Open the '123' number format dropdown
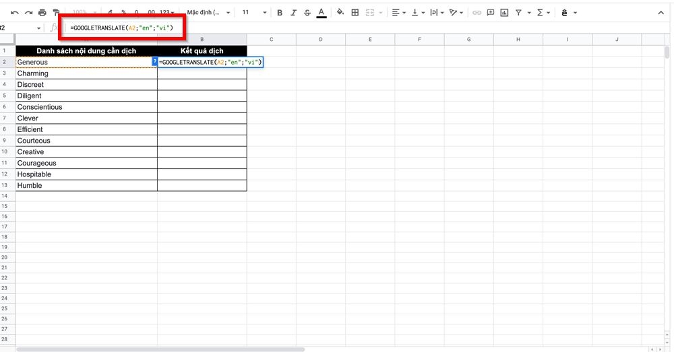Viewport: 674px width, 352px height. pos(166,13)
